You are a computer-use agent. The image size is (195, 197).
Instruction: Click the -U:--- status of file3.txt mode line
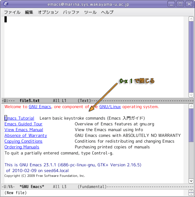click(8, 101)
